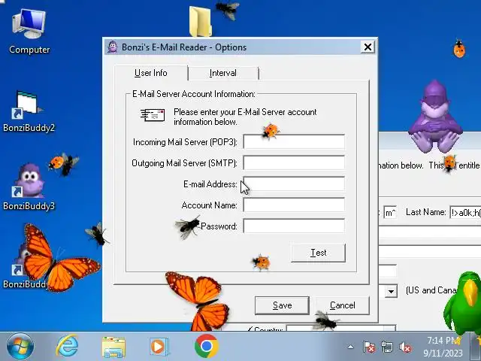The width and height of the screenshot is (481, 361).
Task: Open Windows Explorer from the taskbar
Action: (113, 347)
